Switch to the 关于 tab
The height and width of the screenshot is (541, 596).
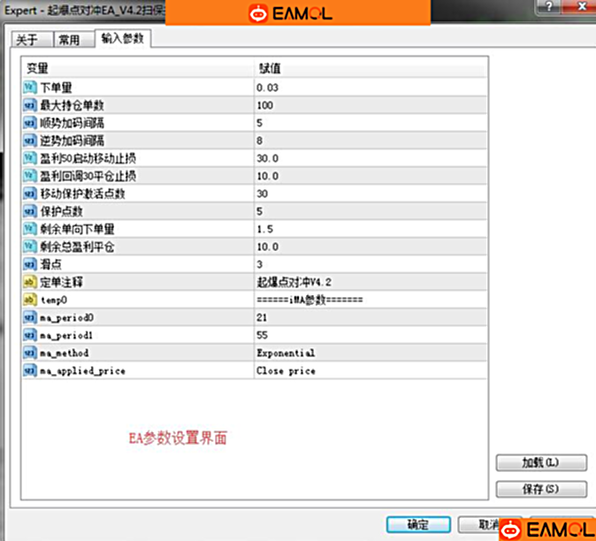(x=28, y=40)
